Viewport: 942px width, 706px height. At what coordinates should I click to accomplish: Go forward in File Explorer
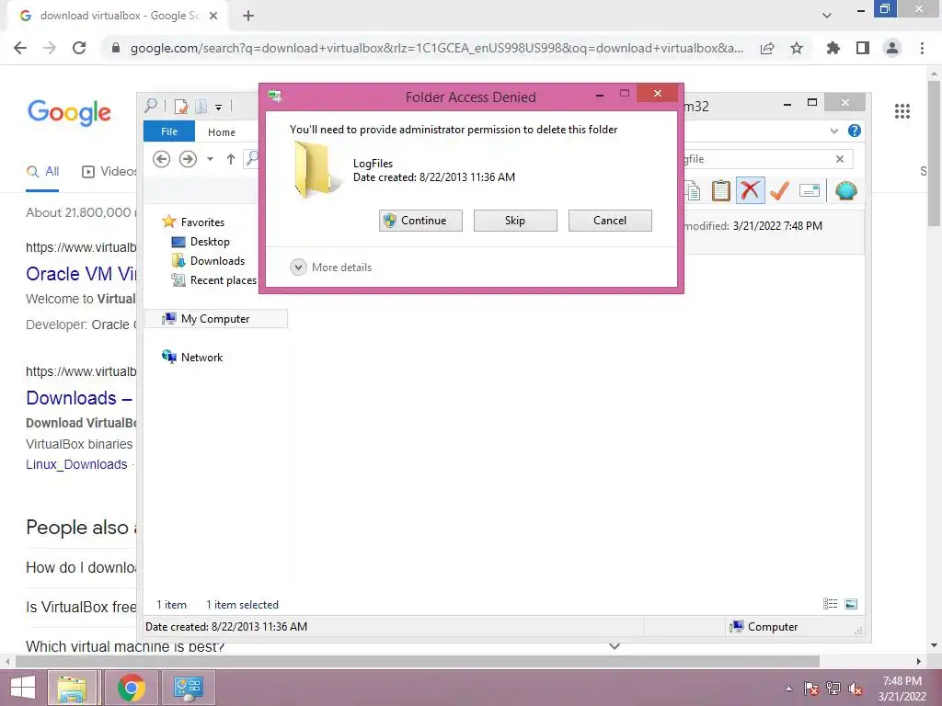click(x=188, y=159)
